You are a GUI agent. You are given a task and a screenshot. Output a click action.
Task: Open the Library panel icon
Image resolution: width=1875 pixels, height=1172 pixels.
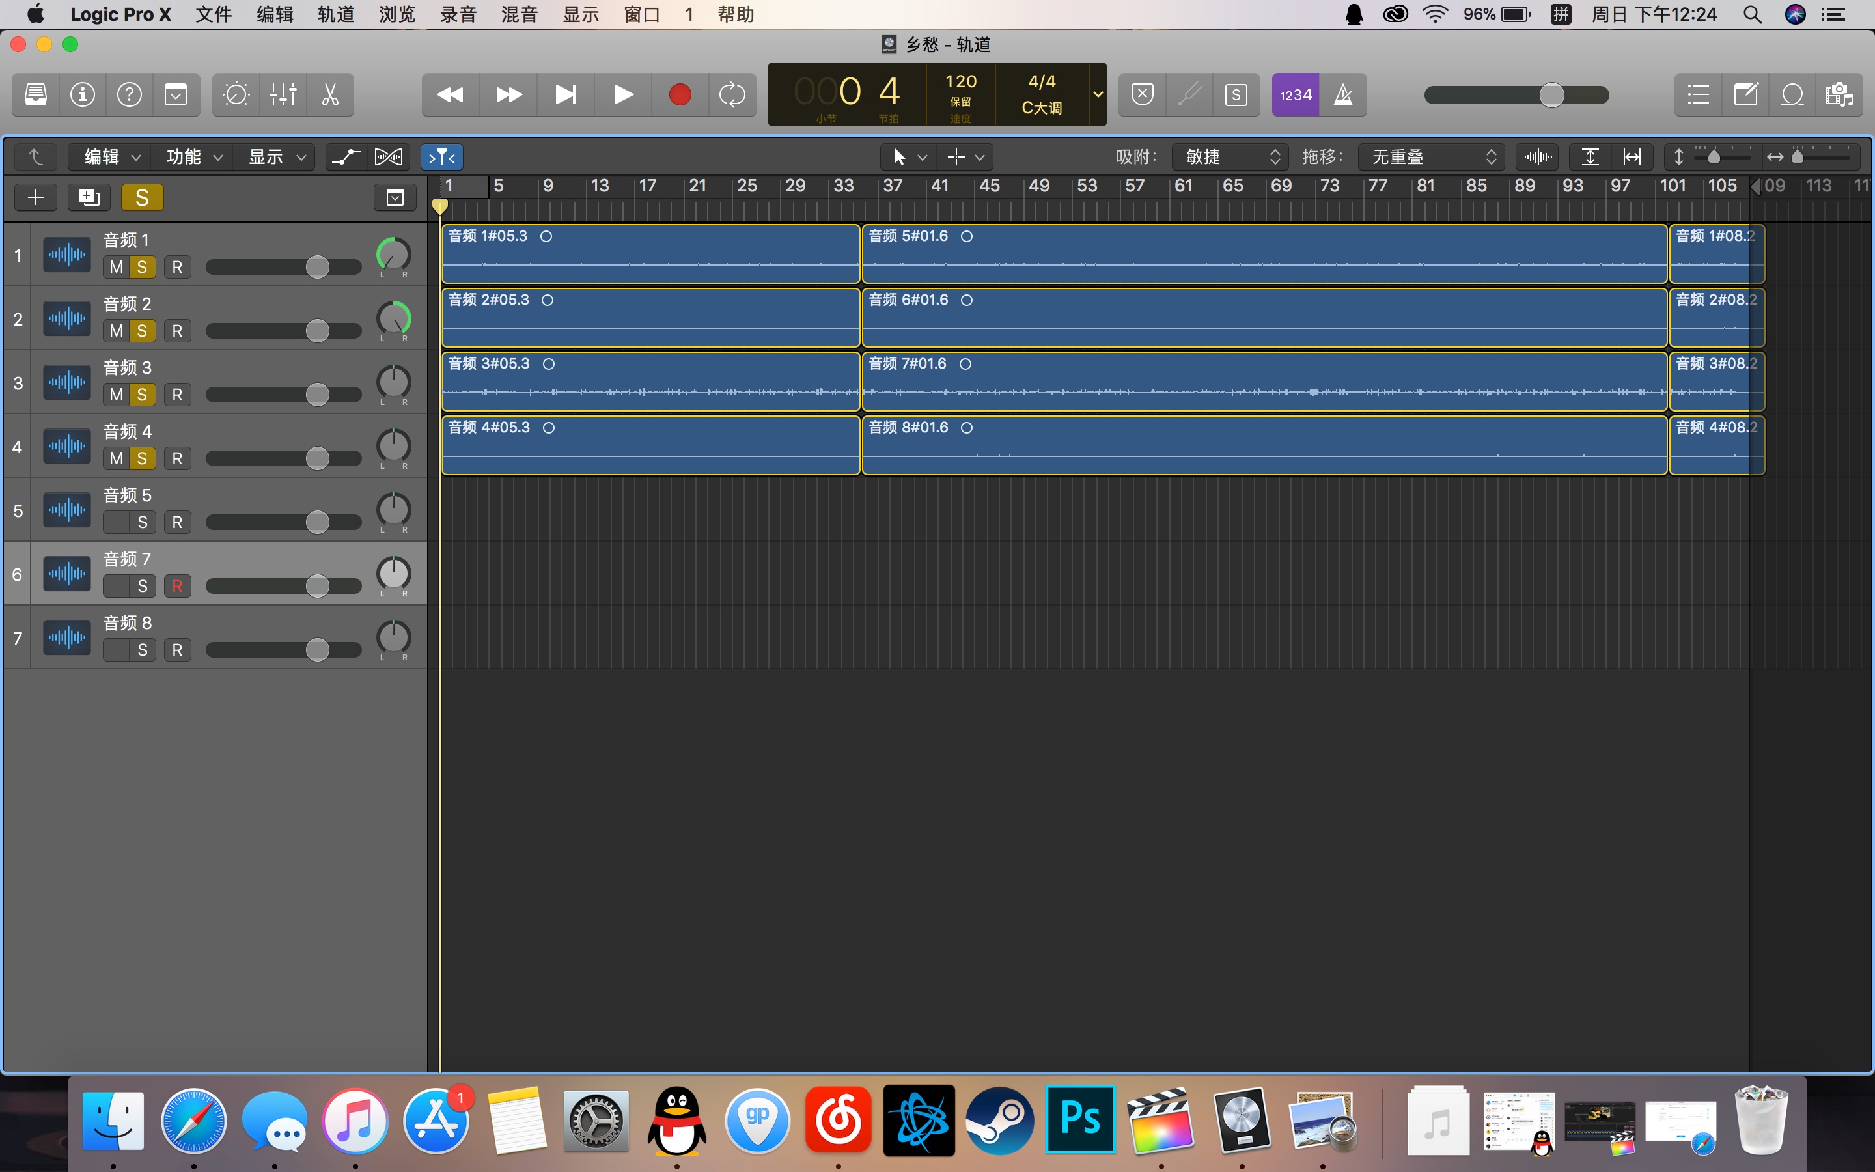point(36,94)
